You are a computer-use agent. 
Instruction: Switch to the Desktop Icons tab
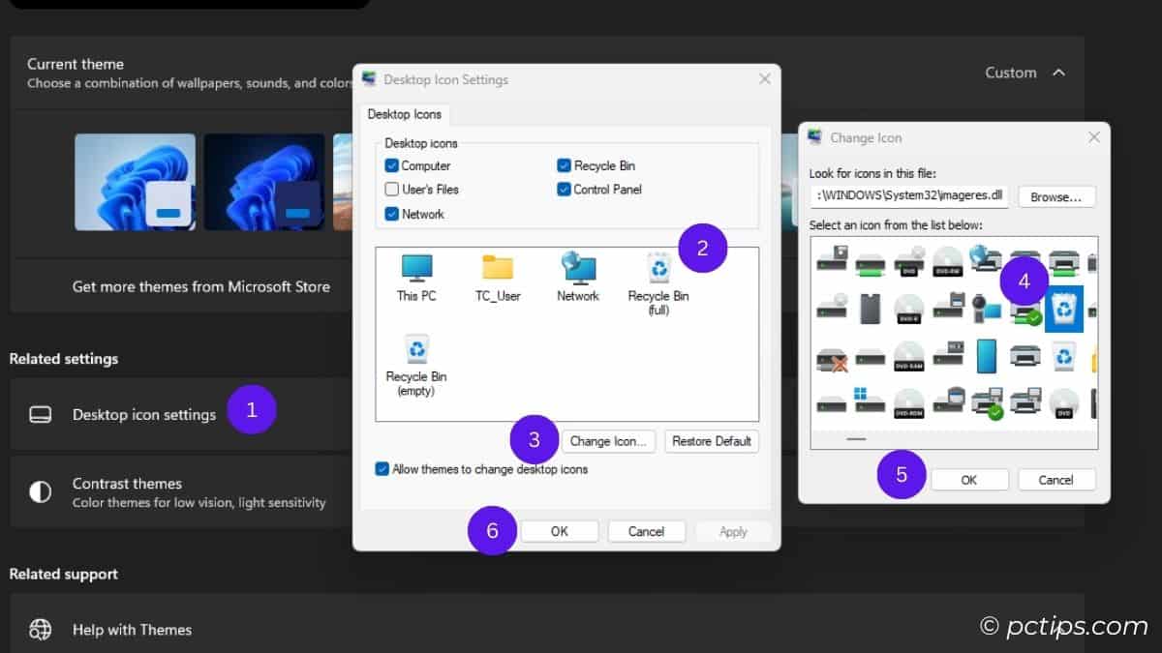405,114
